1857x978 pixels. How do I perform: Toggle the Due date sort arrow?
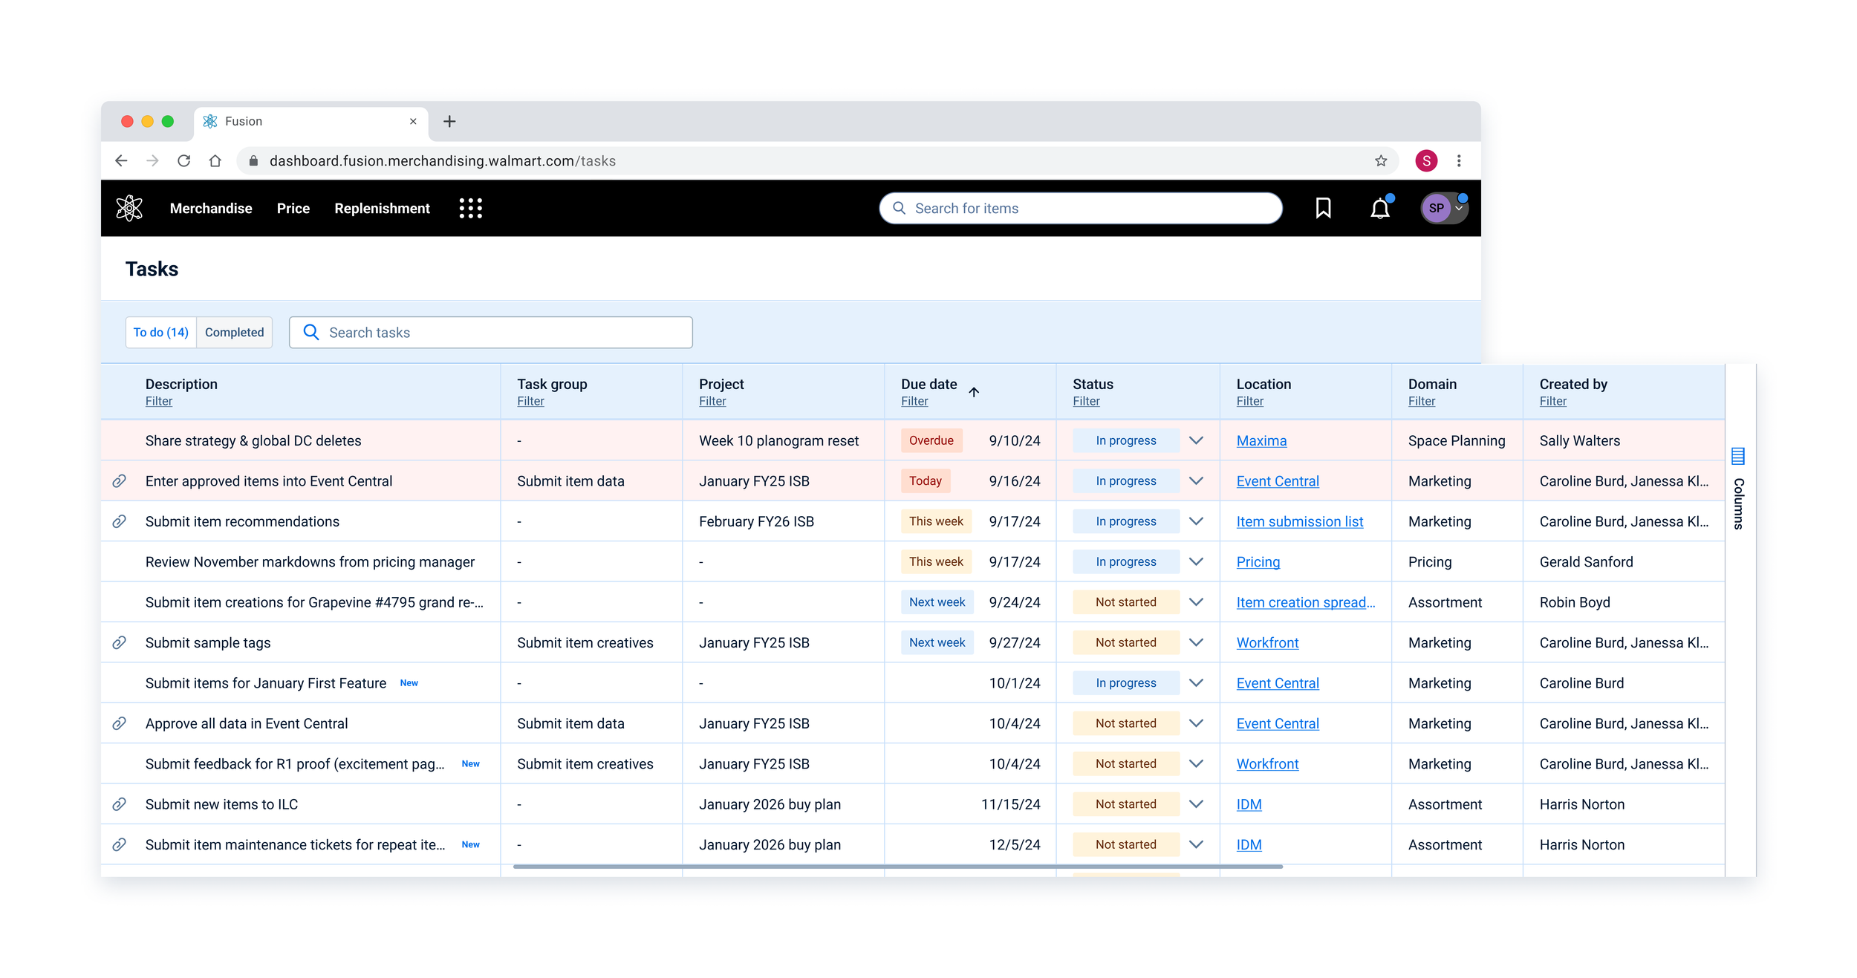[974, 392]
